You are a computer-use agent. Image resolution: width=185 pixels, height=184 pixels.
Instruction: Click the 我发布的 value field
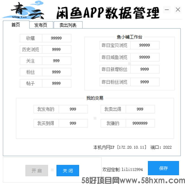73,109
